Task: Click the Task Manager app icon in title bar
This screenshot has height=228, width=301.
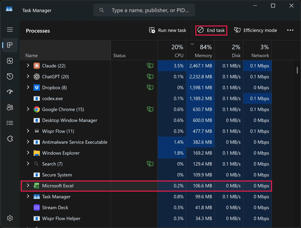Action: tap(9, 9)
